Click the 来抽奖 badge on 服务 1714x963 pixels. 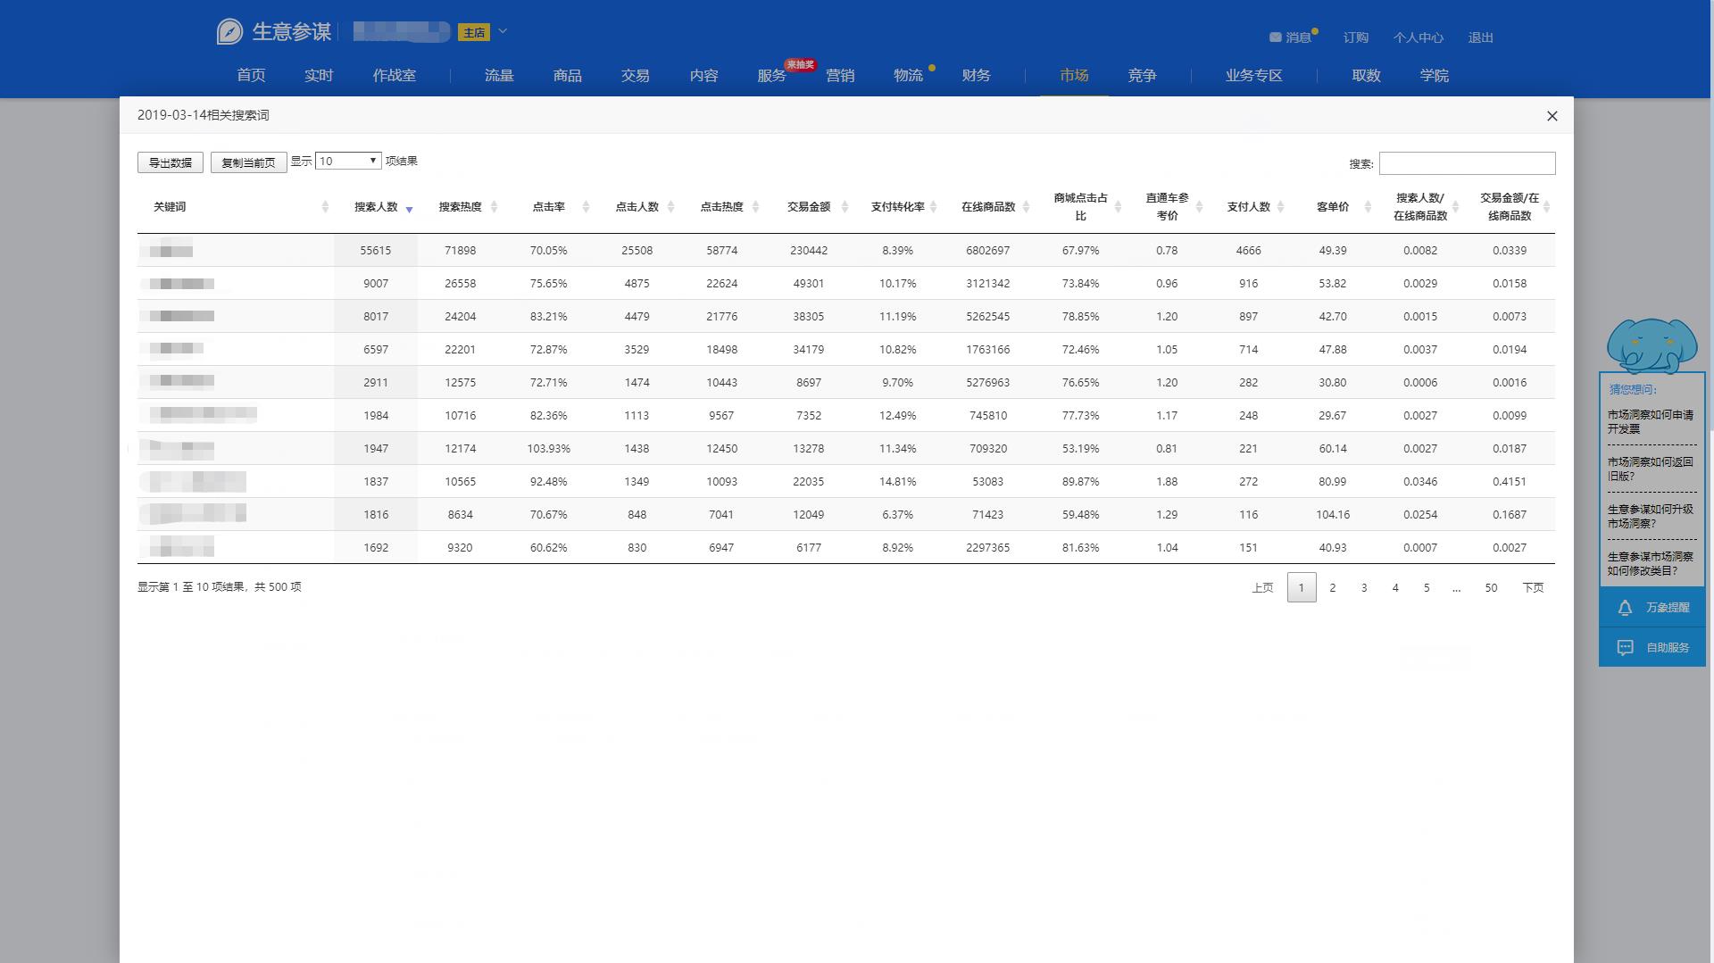click(x=800, y=64)
